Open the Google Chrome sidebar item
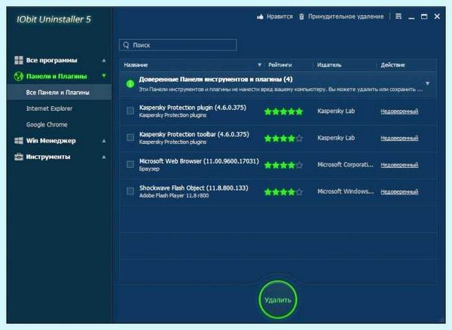 (x=47, y=125)
